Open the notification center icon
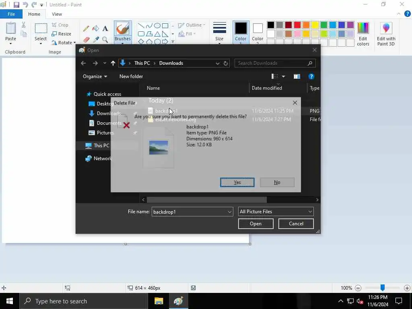This screenshot has width=412, height=309. [x=399, y=301]
